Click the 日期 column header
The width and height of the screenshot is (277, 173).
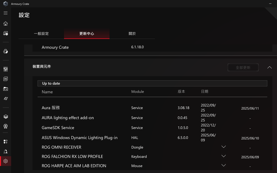coord(205,91)
